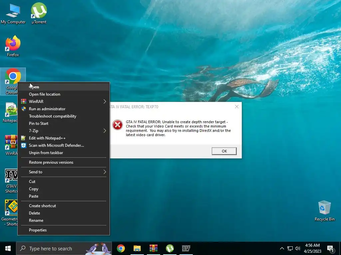Open Properties from the context menu
Screen dimensions: 341x255
[x=64, y=230]
